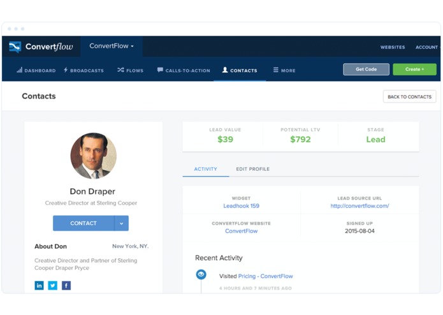
Task: Go to the Dashboard tab
Action: tap(36, 70)
